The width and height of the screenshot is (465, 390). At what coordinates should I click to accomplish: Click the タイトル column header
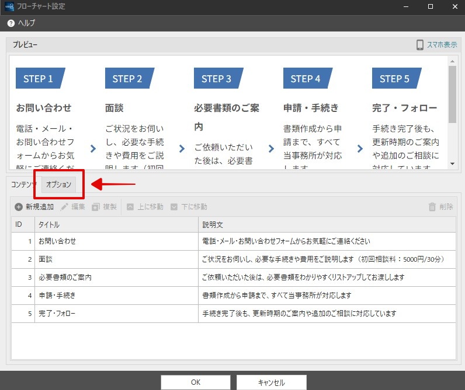pyautogui.click(x=116, y=224)
